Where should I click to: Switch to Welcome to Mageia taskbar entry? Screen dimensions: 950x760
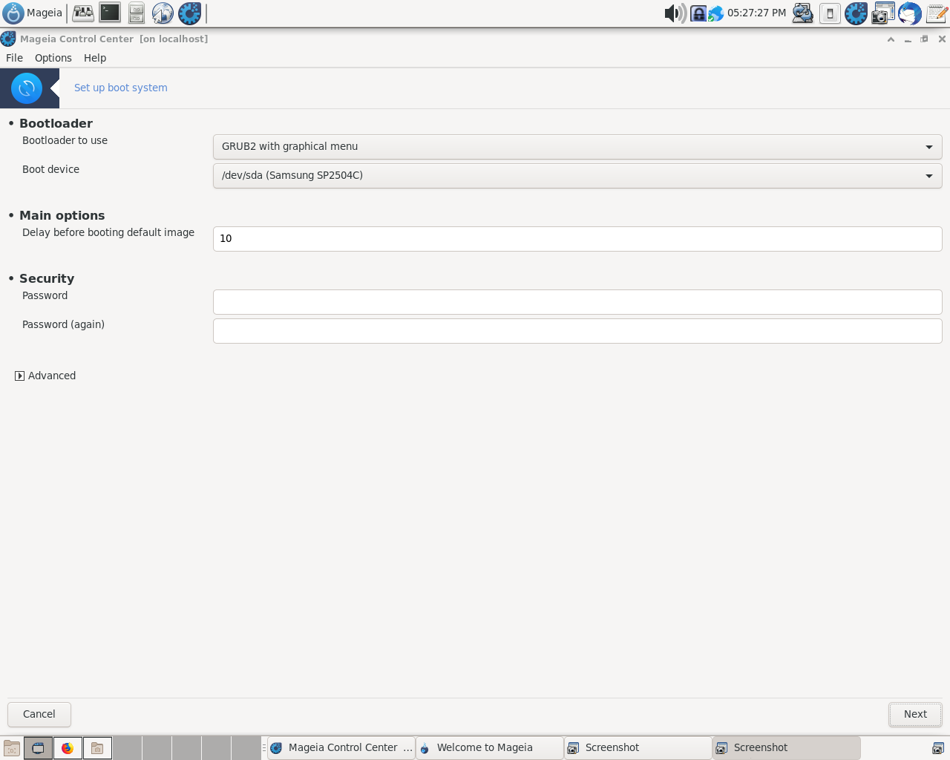tap(489, 748)
